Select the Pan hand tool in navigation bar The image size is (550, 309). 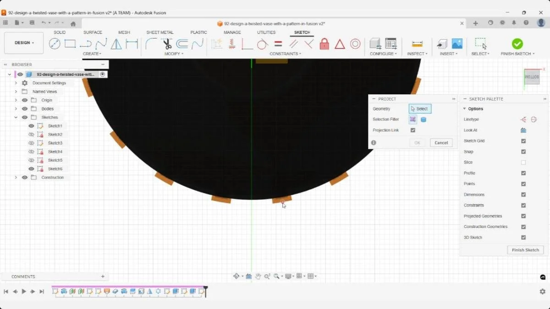[x=259, y=276]
